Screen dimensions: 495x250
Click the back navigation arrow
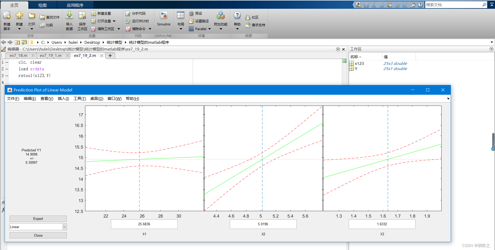pyautogui.click(x=3, y=42)
